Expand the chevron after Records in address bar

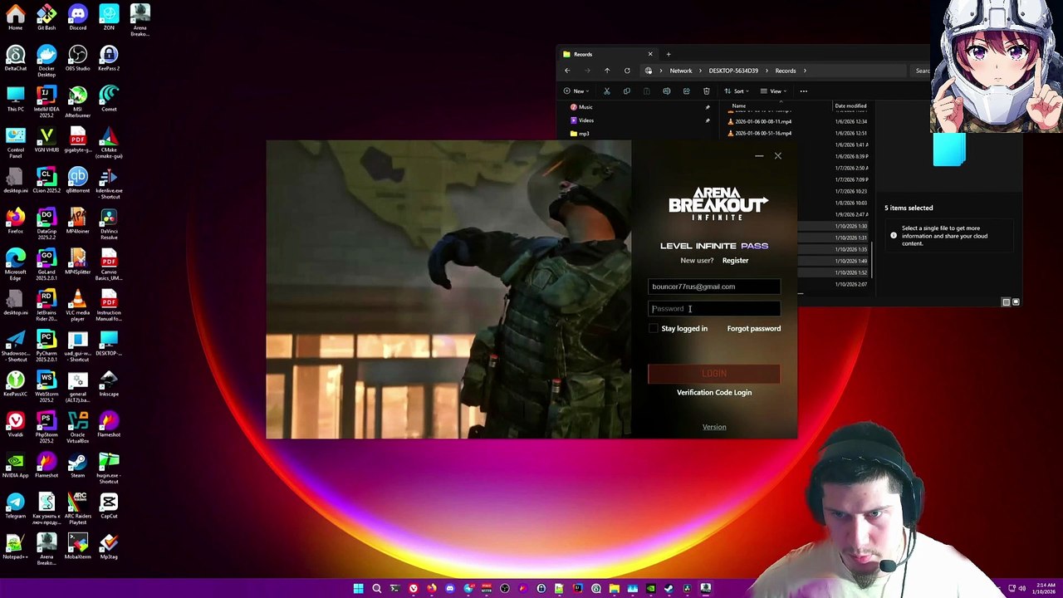[805, 71]
